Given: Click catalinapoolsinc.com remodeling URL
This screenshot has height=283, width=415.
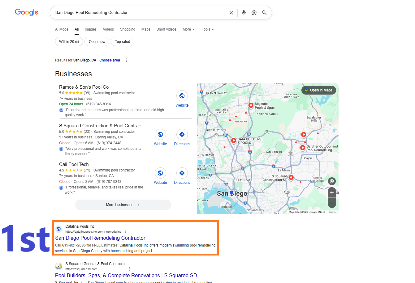Looking at the screenshot, I should click(93, 232).
